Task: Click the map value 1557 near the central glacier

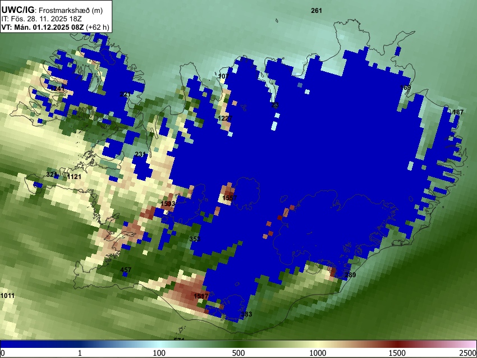Action: [230, 198]
